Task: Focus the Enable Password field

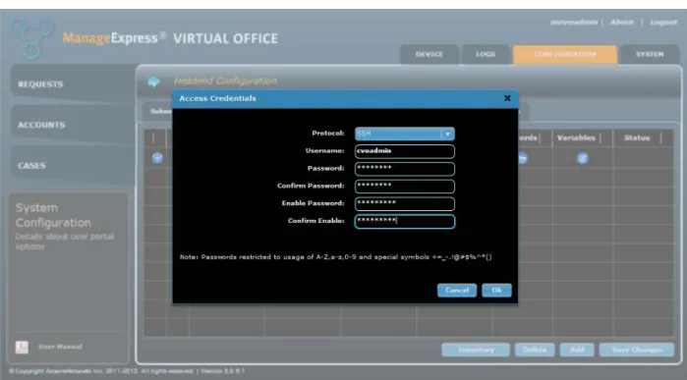Action: (404, 203)
